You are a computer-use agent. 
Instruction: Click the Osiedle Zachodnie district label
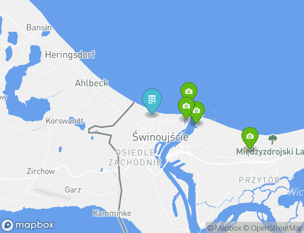[x=135, y=158]
